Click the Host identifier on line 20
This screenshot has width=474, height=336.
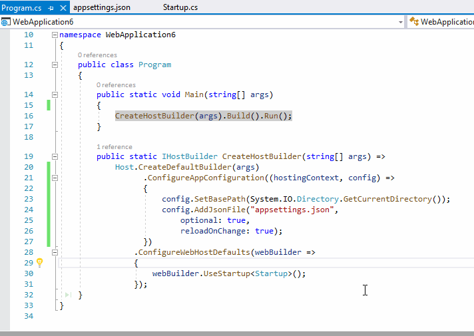click(x=124, y=167)
